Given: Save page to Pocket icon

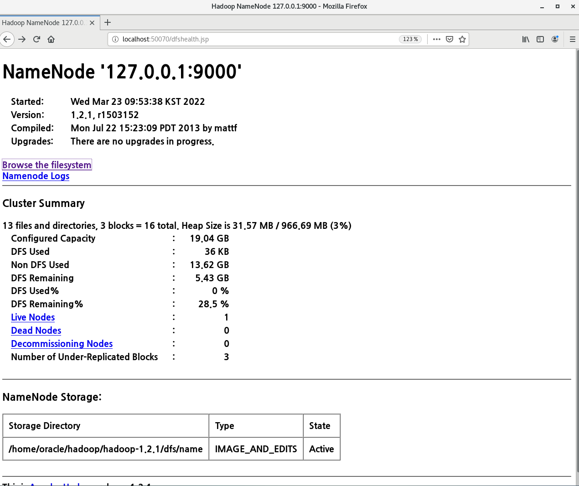Looking at the screenshot, I should (x=450, y=39).
